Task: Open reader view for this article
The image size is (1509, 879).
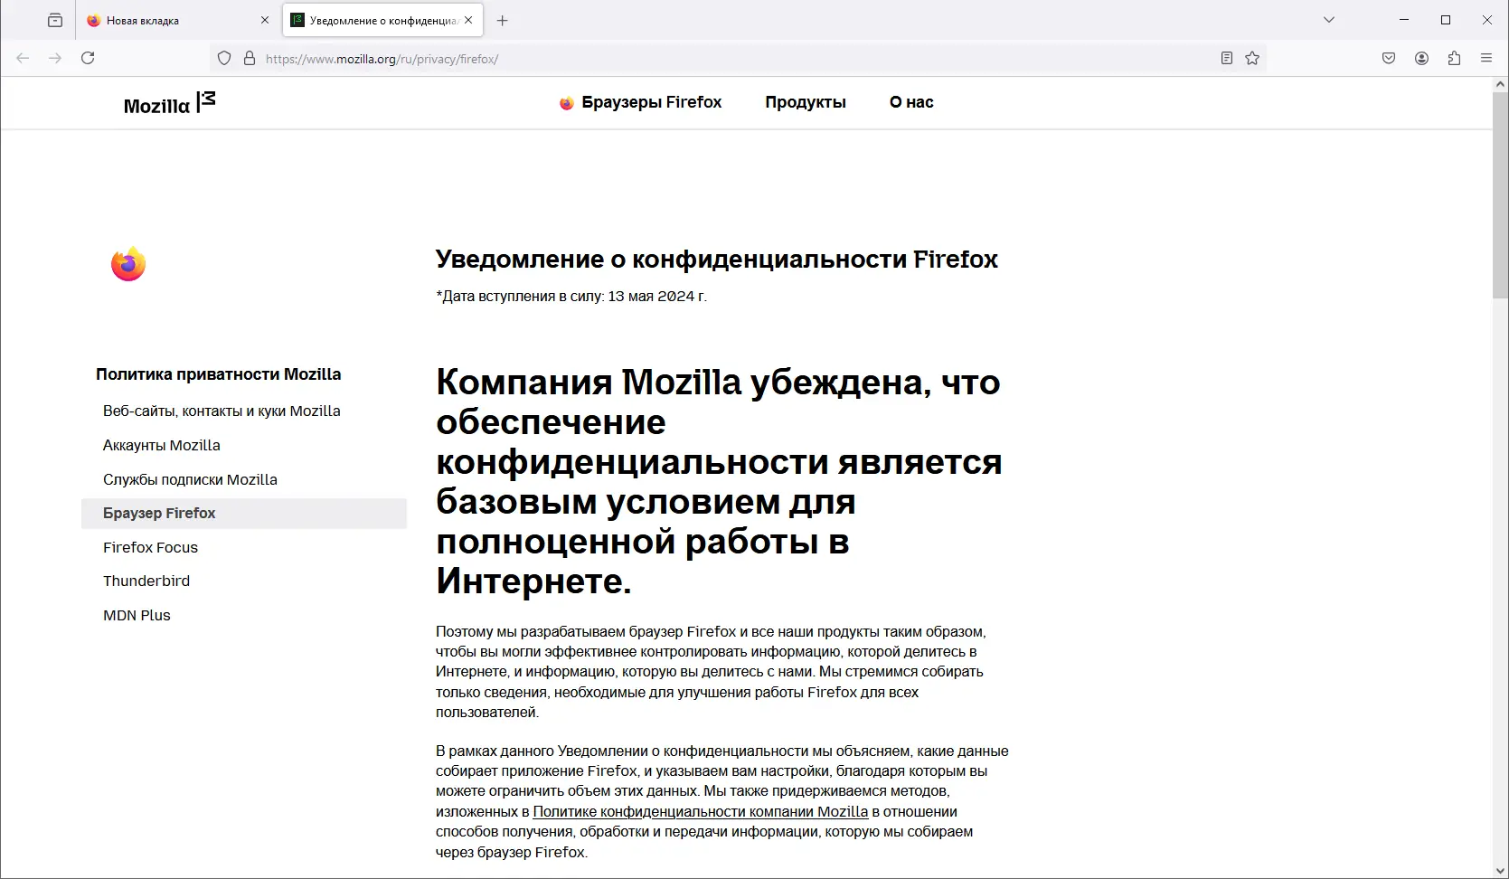Action: click(1226, 57)
